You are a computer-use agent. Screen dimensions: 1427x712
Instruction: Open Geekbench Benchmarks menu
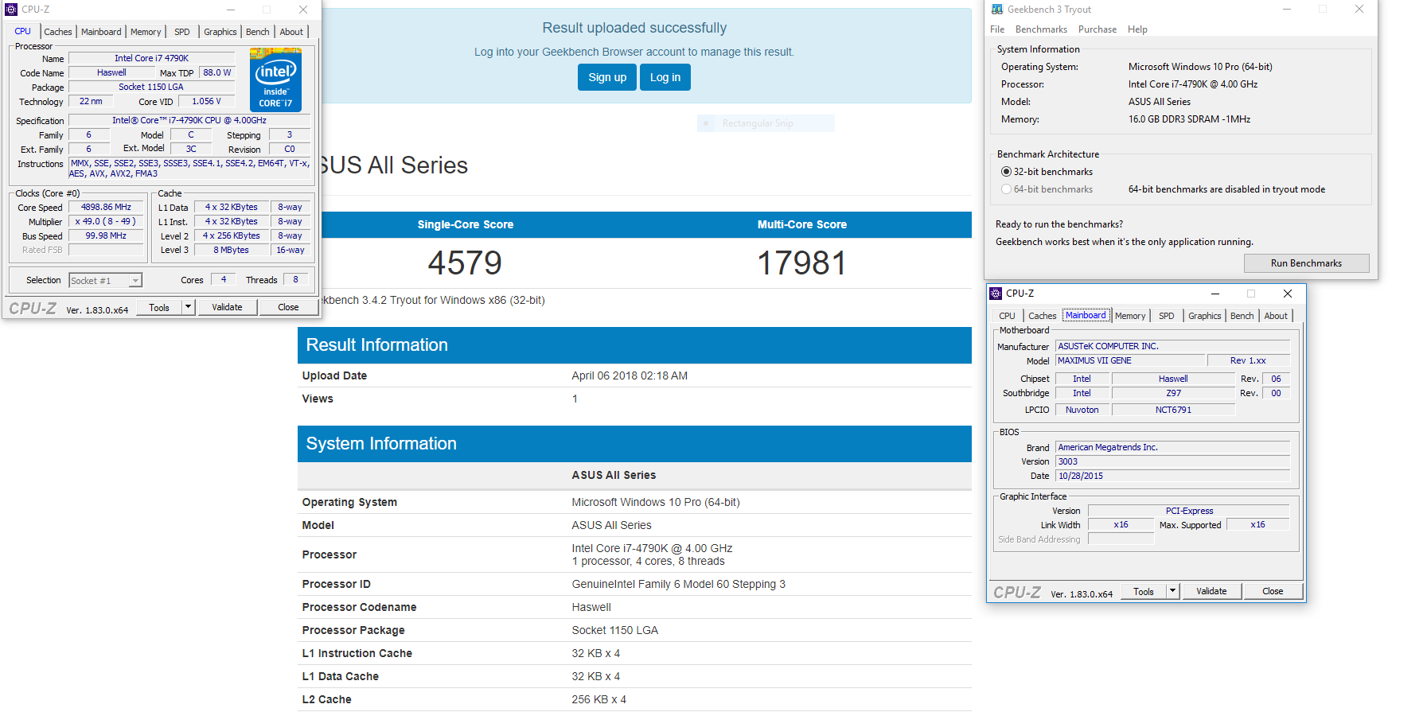(1041, 29)
